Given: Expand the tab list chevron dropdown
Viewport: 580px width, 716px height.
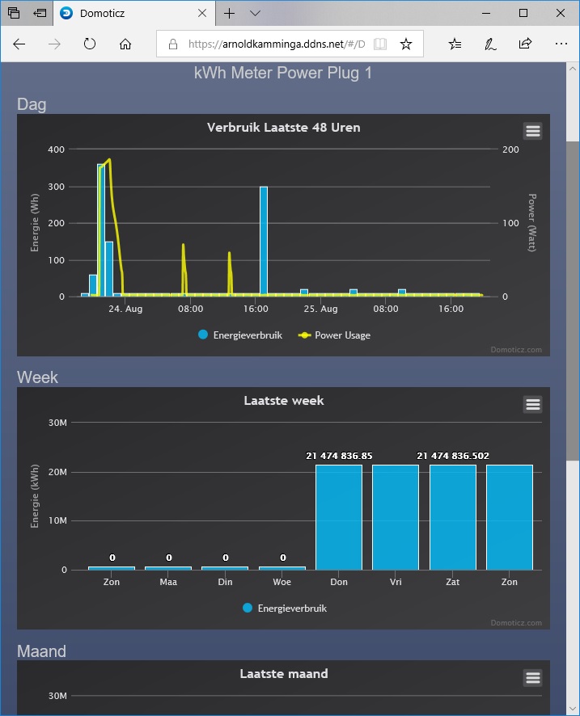Looking at the screenshot, I should (255, 13).
